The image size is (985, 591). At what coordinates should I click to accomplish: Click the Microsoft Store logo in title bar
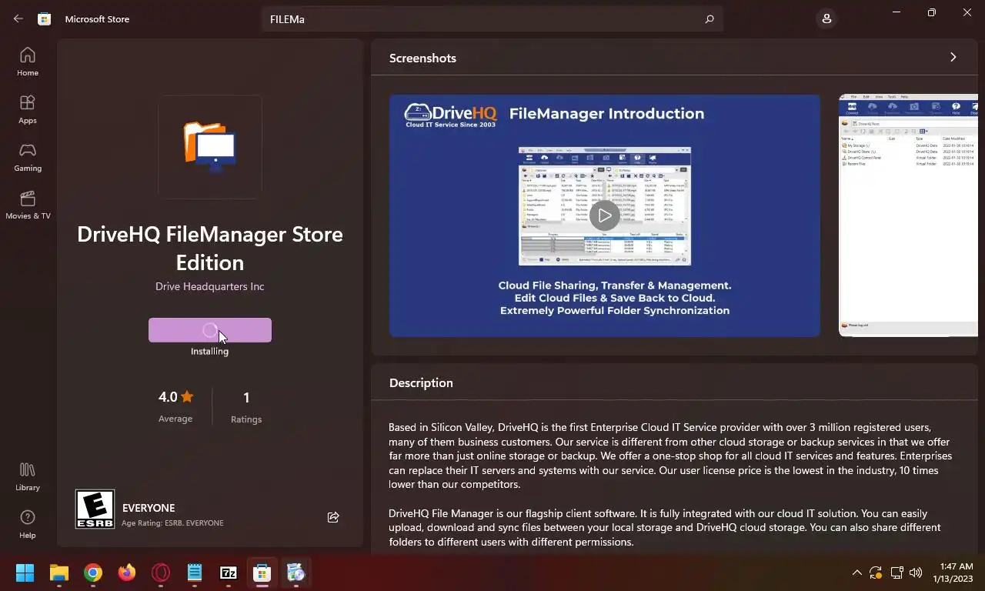click(x=45, y=18)
